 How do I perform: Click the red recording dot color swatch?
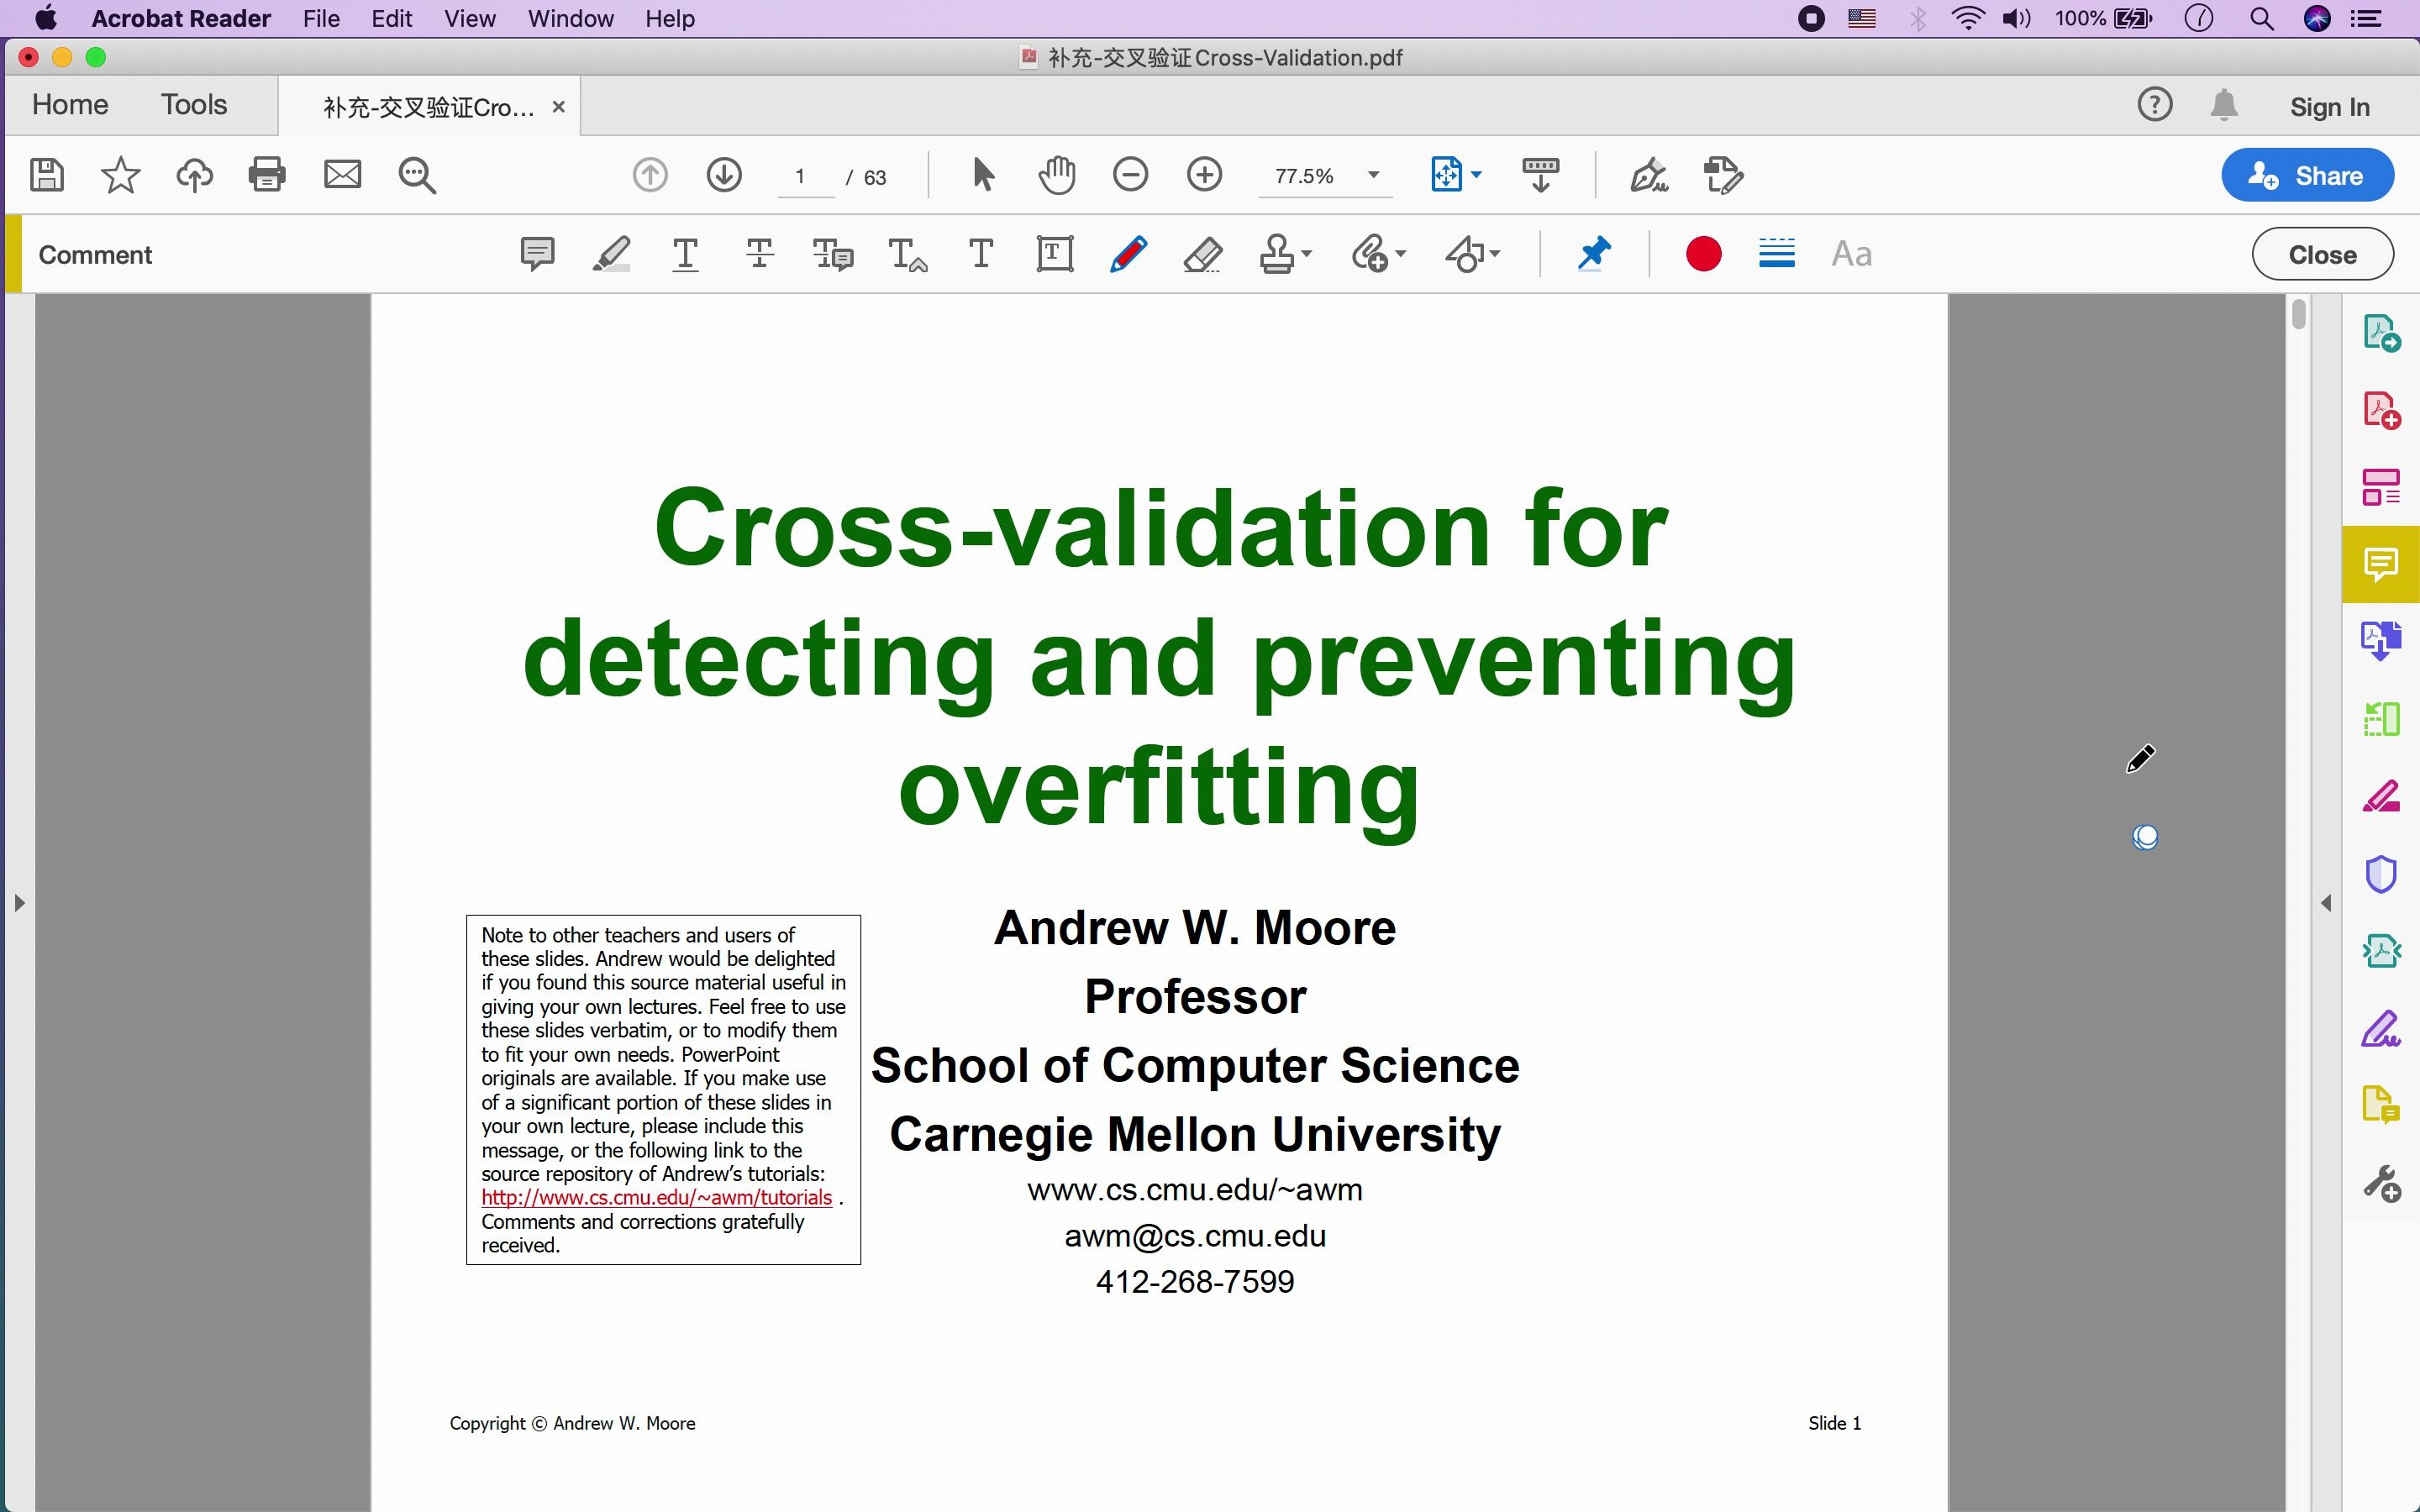[x=1701, y=255]
